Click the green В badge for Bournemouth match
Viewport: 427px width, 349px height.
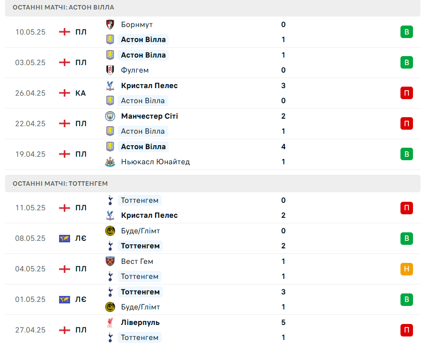tap(406, 32)
